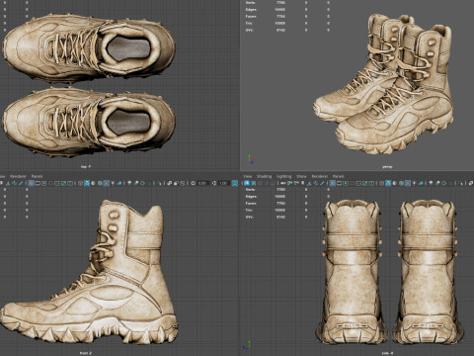Screen dimensions: 474x356
Task: Click the UVs count 8142 in side view
Action: pyautogui.click(x=280, y=217)
